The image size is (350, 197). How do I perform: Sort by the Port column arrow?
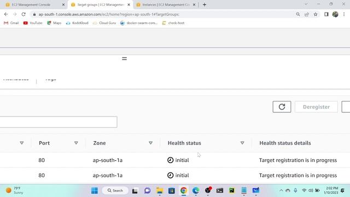click(x=76, y=143)
